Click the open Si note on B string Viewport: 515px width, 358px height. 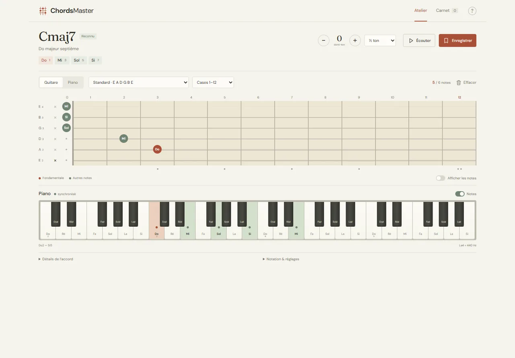click(66, 117)
